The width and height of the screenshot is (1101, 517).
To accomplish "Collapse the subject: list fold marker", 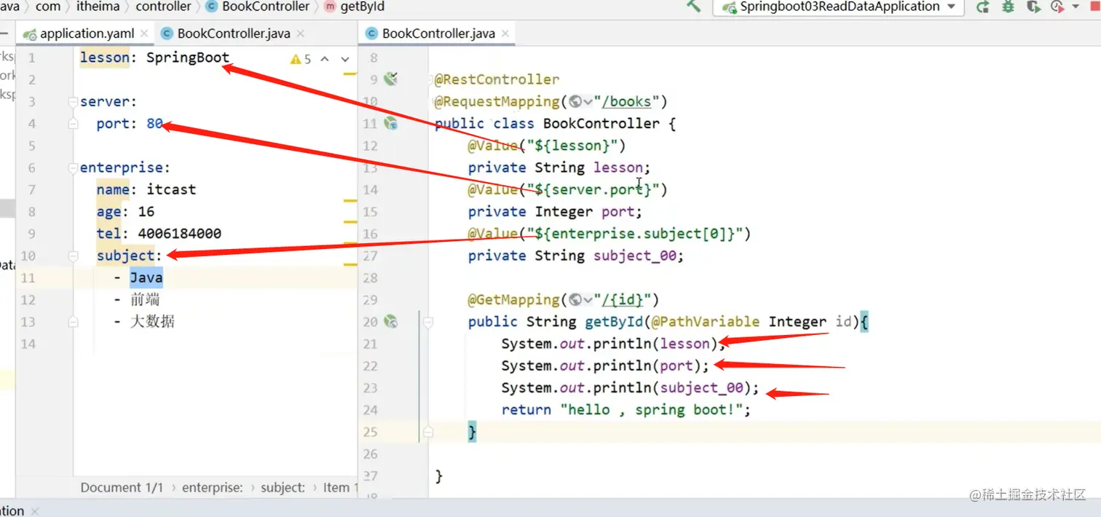I will coord(73,256).
